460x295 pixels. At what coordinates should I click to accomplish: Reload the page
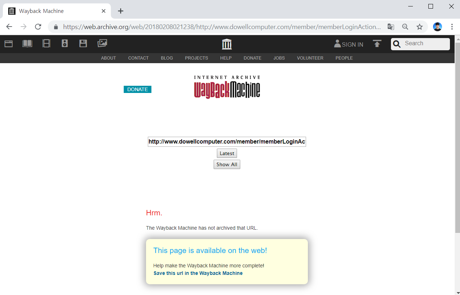(38, 27)
